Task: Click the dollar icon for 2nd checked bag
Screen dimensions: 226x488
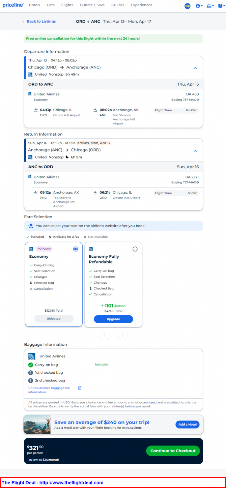Action: coord(31,380)
